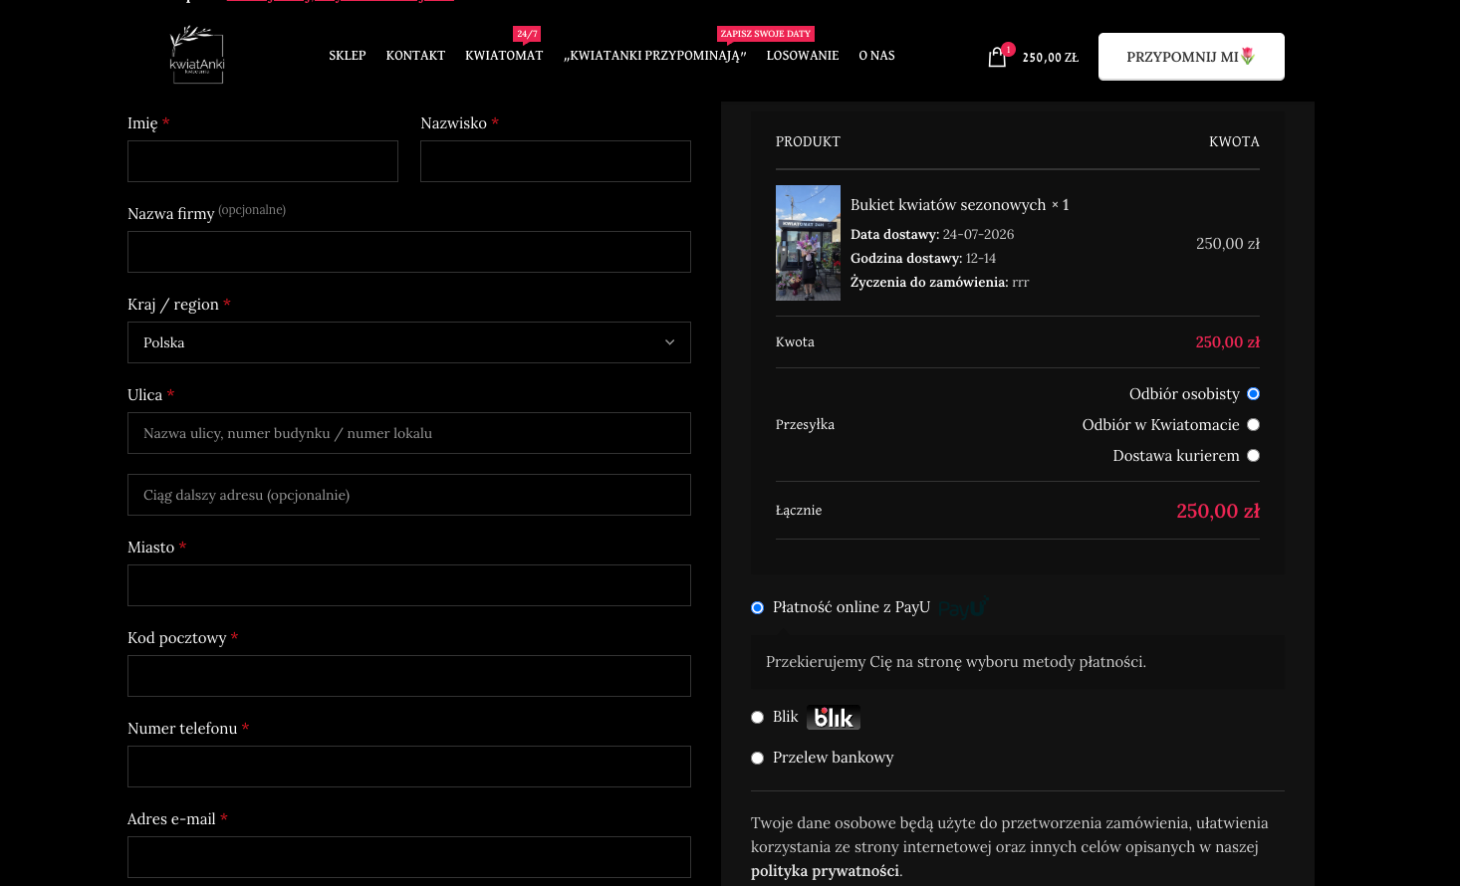This screenshot has width=1460, height=886.
Task: Click the Imię input field
Action: 263,161
